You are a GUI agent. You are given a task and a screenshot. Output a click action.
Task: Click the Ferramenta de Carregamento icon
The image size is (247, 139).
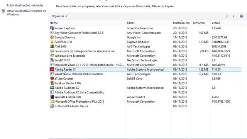52,51
